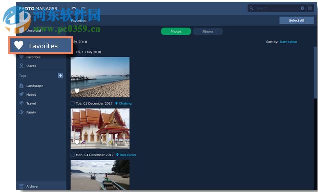This screenshot has width=318, height=192.
Task: Switch to the Photos tab
Action: pos(176,31)
